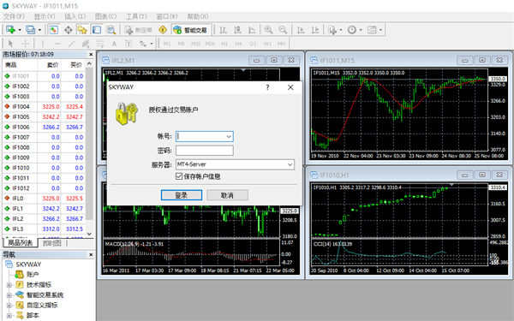514x321 pixels.
Task: Select the H4 timeframe button
Action: 238,44
